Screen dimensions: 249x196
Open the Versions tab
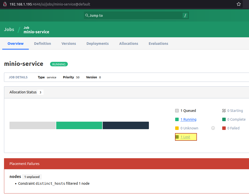tap(69, 44)
